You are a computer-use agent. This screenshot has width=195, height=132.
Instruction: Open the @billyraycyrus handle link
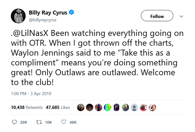coord(43,20)
